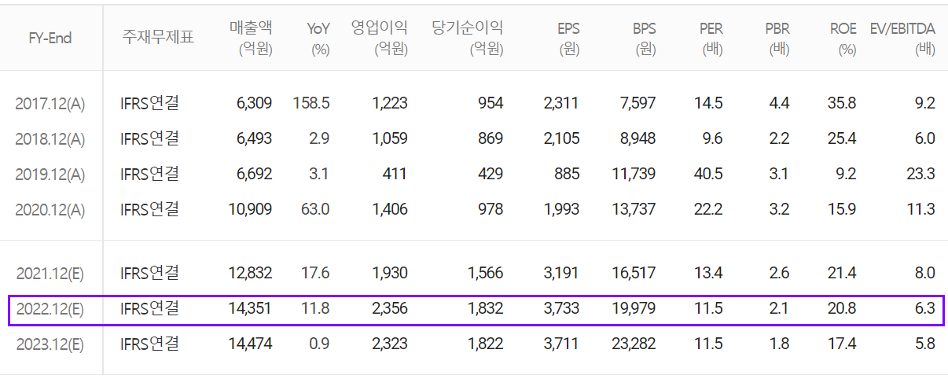This screenshot has height=379, width=948.
Task: Click 2018 net income 869
Action: point(491,138)
